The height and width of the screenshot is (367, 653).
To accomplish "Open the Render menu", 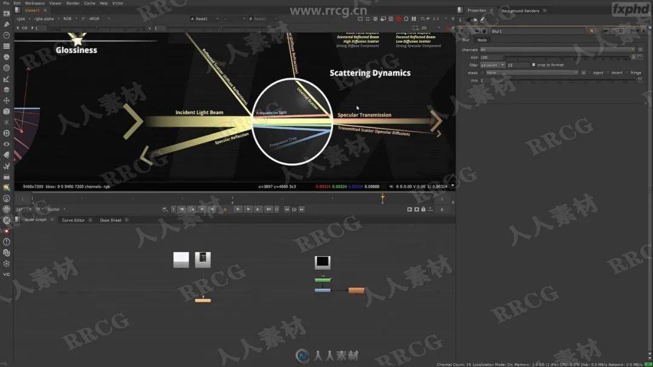I will tap(73, 3).
